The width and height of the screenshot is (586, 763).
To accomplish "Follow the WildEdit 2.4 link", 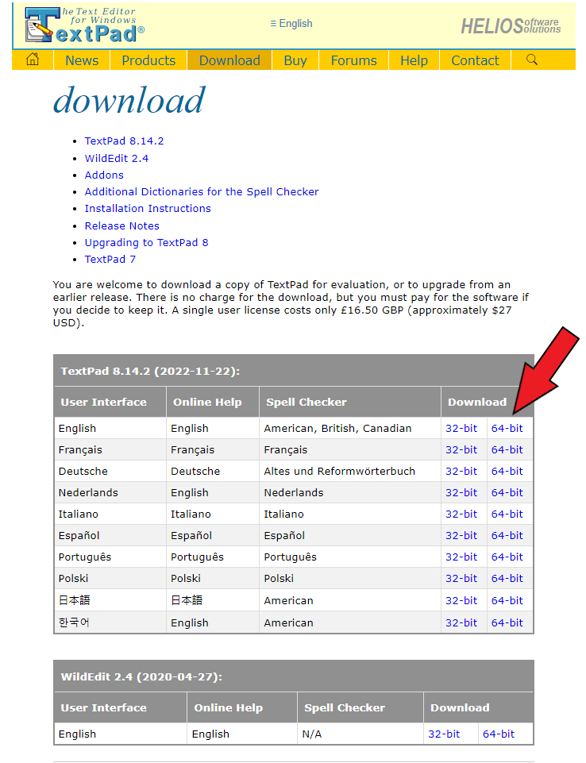I will pyautogui.click(x=116, y=158).
